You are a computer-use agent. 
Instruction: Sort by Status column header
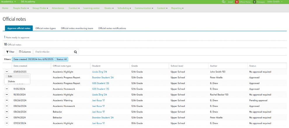tap(267, 66)
